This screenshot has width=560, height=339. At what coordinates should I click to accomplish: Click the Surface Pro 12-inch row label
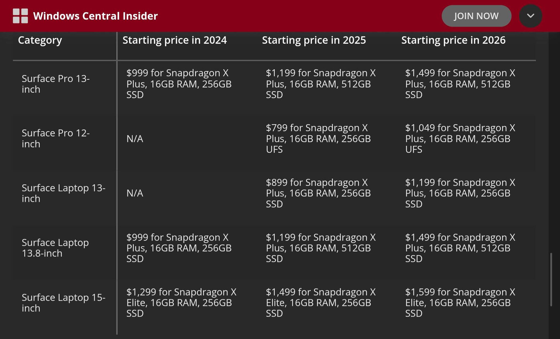56,139
